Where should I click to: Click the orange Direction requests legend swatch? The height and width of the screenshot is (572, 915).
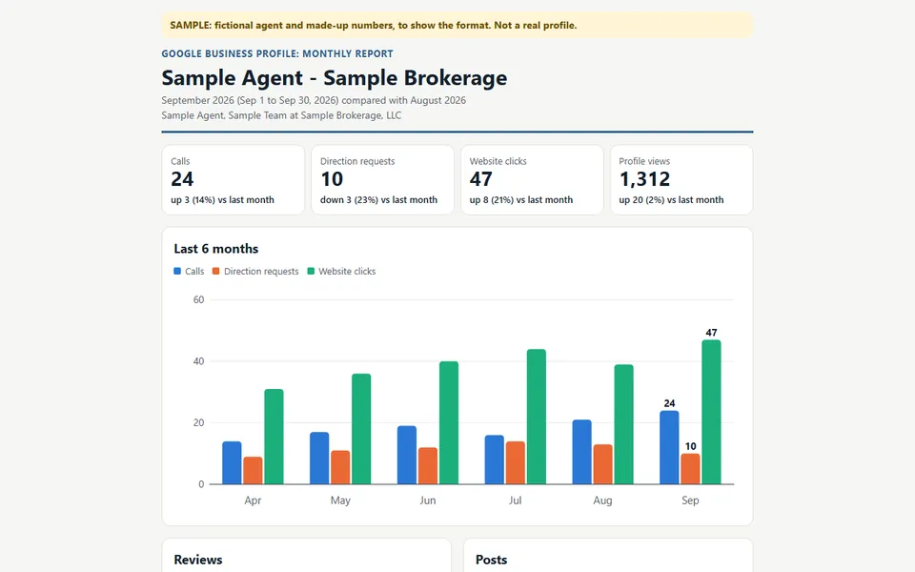coord(216,272)
